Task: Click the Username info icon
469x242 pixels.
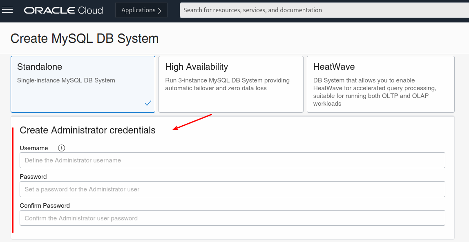Action: pos(62,148)
